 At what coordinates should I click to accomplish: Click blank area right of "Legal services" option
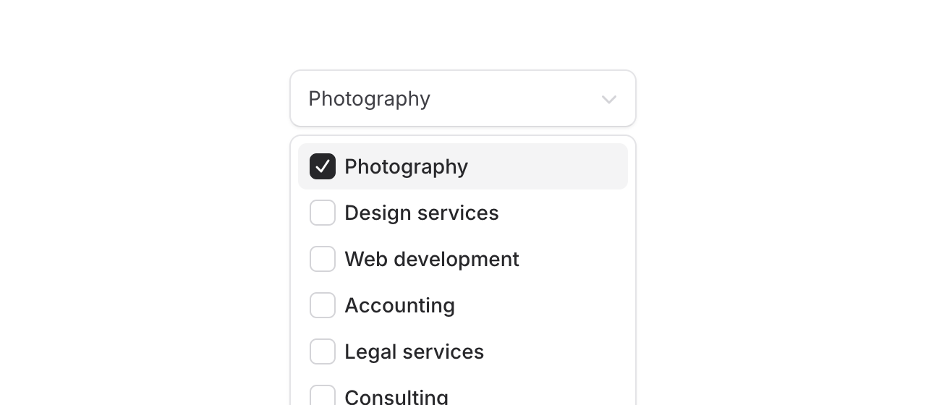pyautogui.click(x=557, y=351)
